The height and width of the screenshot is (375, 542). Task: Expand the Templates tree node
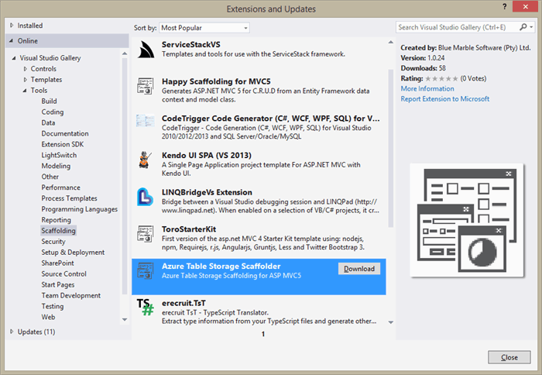26,80
